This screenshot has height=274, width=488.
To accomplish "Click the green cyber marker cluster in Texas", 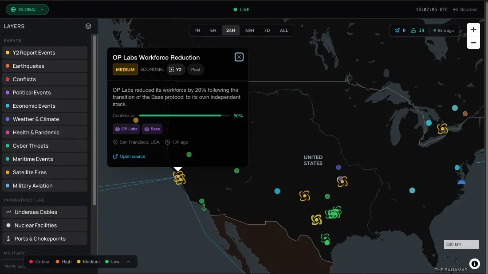I will [333, 213].
